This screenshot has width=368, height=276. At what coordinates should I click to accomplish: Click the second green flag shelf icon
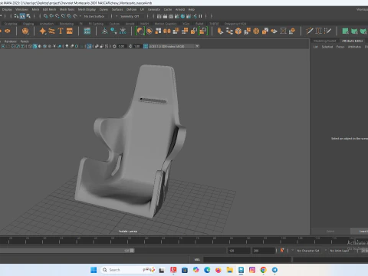click(354, 31)
